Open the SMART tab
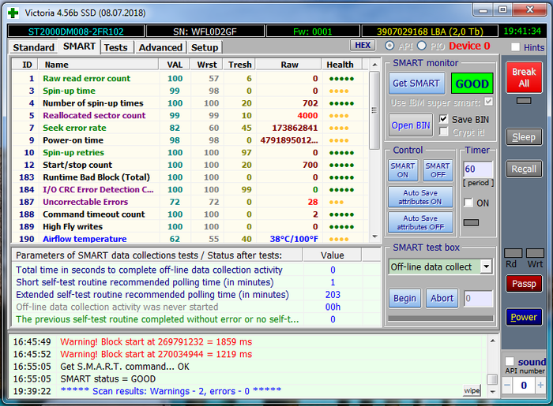 (79, 47)
